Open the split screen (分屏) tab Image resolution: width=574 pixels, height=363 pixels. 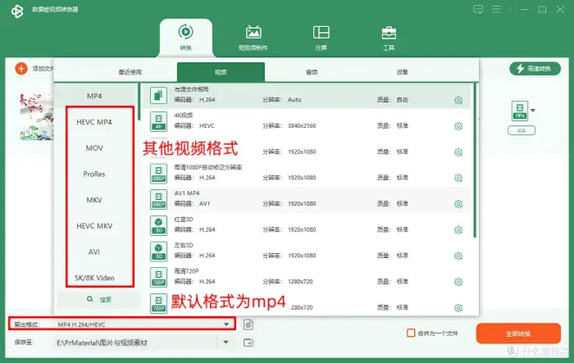coord(321,38)
